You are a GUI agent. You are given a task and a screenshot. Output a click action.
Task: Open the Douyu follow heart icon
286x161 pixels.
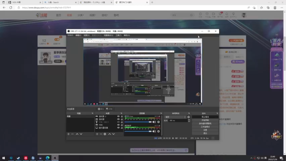pyautogui.click(x=207, y=14)
